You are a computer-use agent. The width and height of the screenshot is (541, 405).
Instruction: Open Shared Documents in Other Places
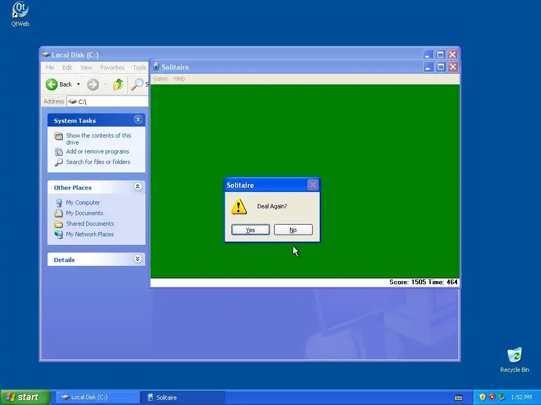click(90, 224)
